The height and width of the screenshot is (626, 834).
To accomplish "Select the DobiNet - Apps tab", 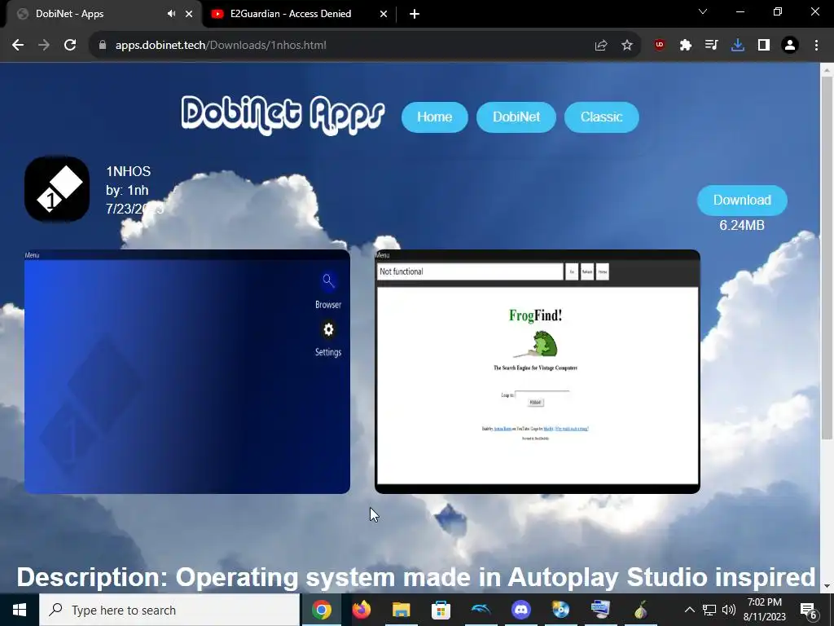I will pyautogui.click(x=103, y=14).
